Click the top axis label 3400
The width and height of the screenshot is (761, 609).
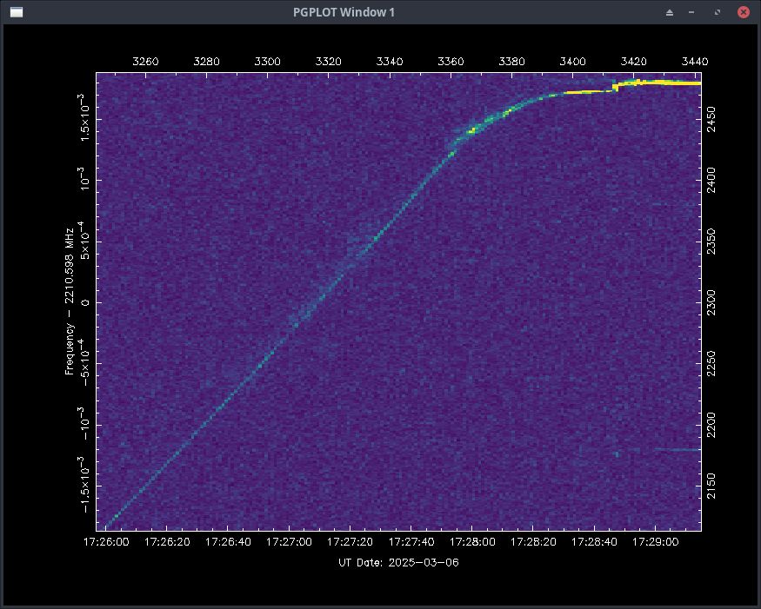click(x=572, y=62)
